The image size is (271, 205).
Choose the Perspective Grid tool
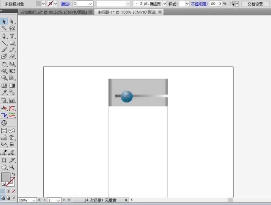click(12, 78)
